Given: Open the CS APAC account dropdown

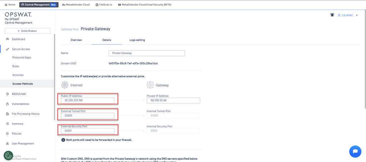Looking at the screenshot, I should pyautogui.click(x=348, y=15).
